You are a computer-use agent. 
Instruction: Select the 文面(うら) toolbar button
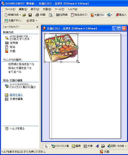coord(98,15)
